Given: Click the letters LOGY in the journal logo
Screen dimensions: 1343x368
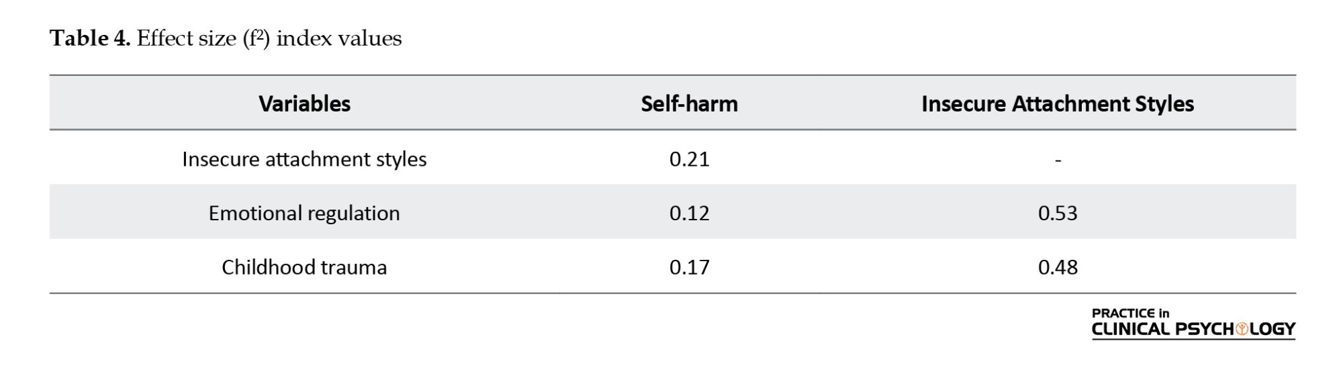Looking at the screenshot, I should (1272, 329).
